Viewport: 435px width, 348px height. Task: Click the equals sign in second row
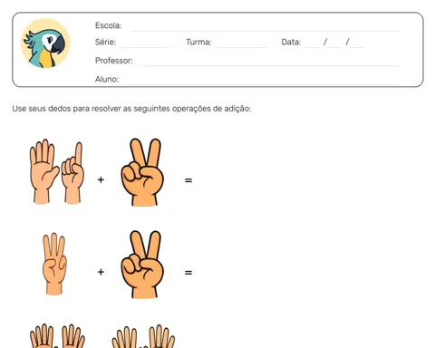tap(188, 273)
